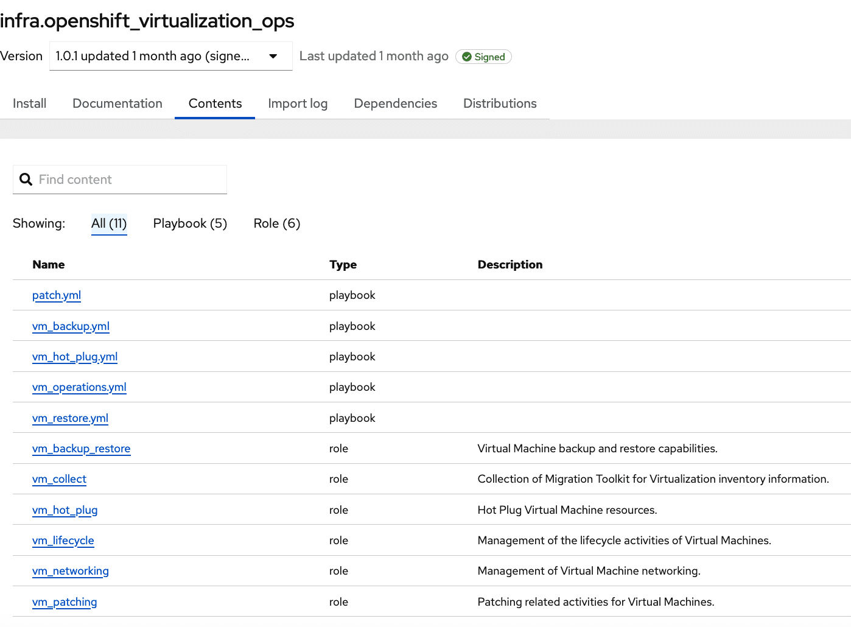This screenshot has height=627, width=851.
Task: Show All (11) content items
Action: (x=109, y=223)
